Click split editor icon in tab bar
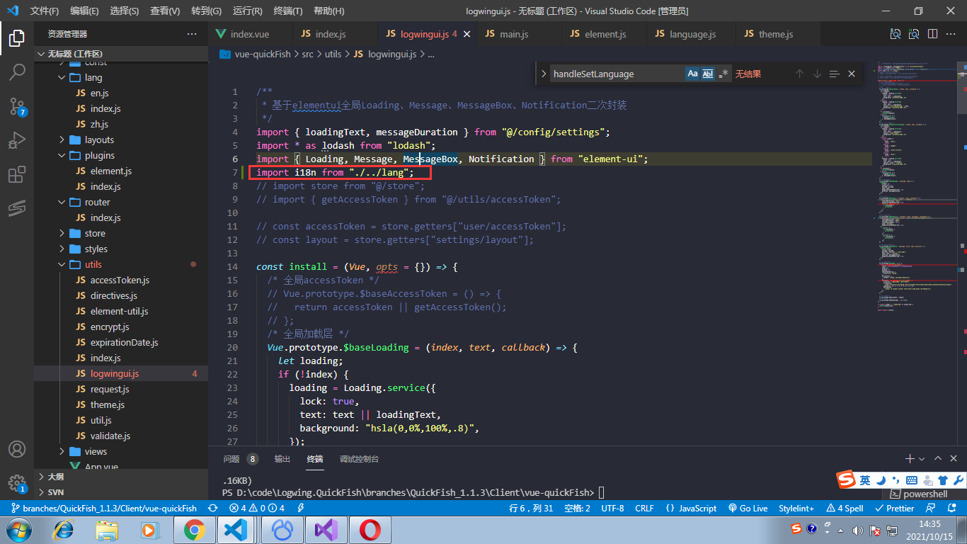The image size is (967, 544). pos(932,34)
